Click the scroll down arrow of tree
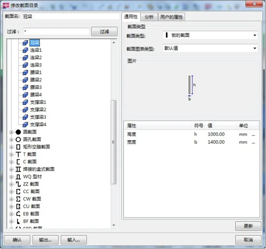Screen dimensions: 266x249 point(114,226)
